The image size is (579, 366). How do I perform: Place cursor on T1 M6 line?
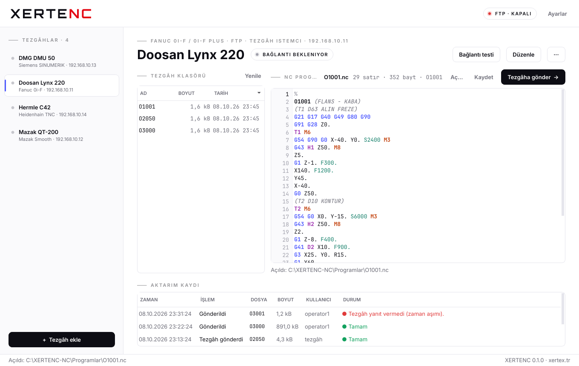click(x=302, y=132)
